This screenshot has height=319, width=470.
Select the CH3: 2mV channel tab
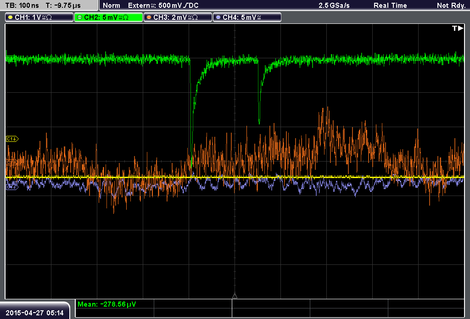pyautogui.click(x=178, y=17)
